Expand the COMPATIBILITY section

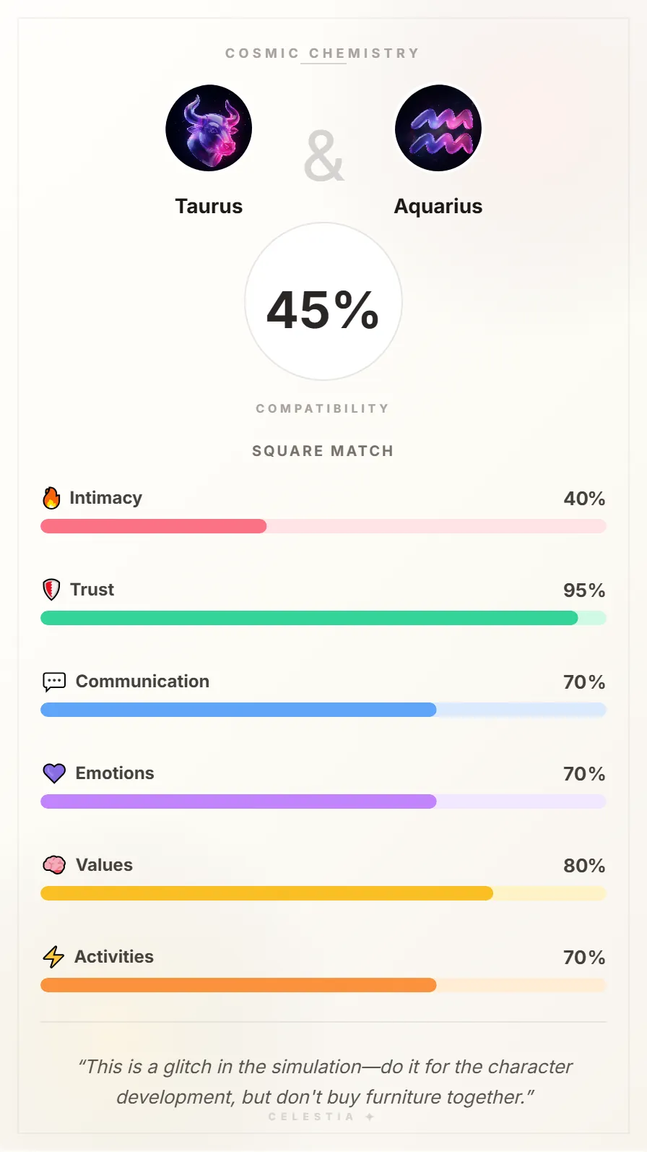323,408
